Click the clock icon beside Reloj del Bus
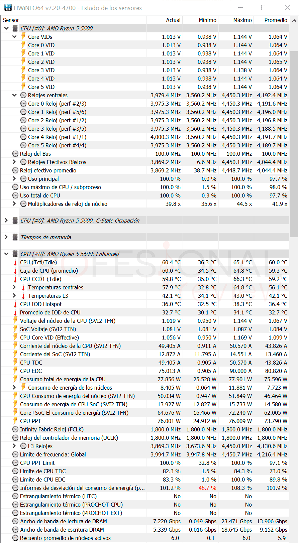This screenshot has width=299, height=543. click(15, 154)
